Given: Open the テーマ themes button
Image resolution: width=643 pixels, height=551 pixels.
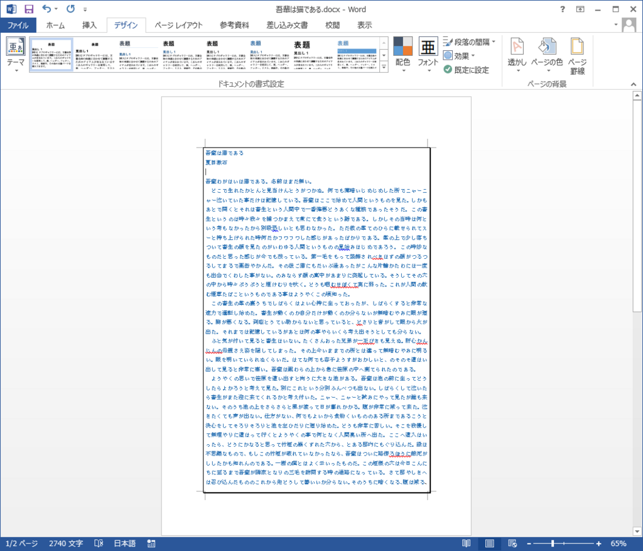Looking at the screenshot, I should (x=16, y=55).
